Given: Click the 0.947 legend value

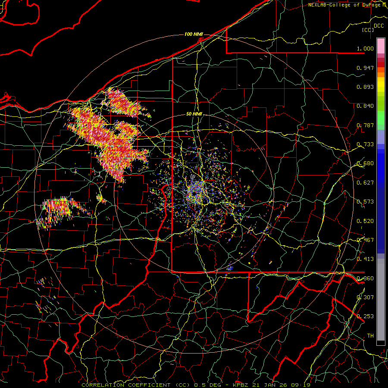Looking at the screenshot, I should coord(365,68).
